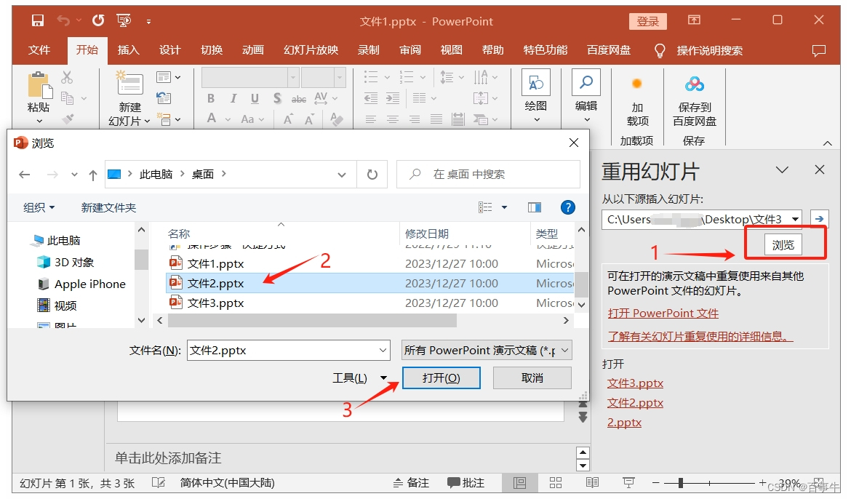This screenshot has height=499, width=851.
Task: Go back using the dialog back arrow
Action: 25,175
